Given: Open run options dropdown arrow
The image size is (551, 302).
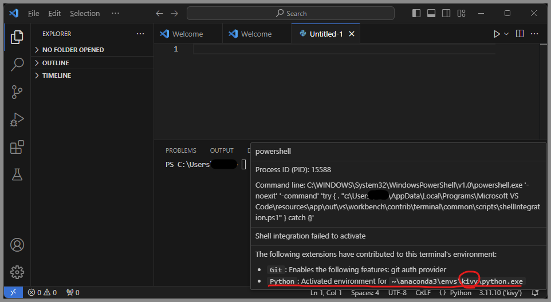Looking at the screenshot, I should [x=506, y=34].
